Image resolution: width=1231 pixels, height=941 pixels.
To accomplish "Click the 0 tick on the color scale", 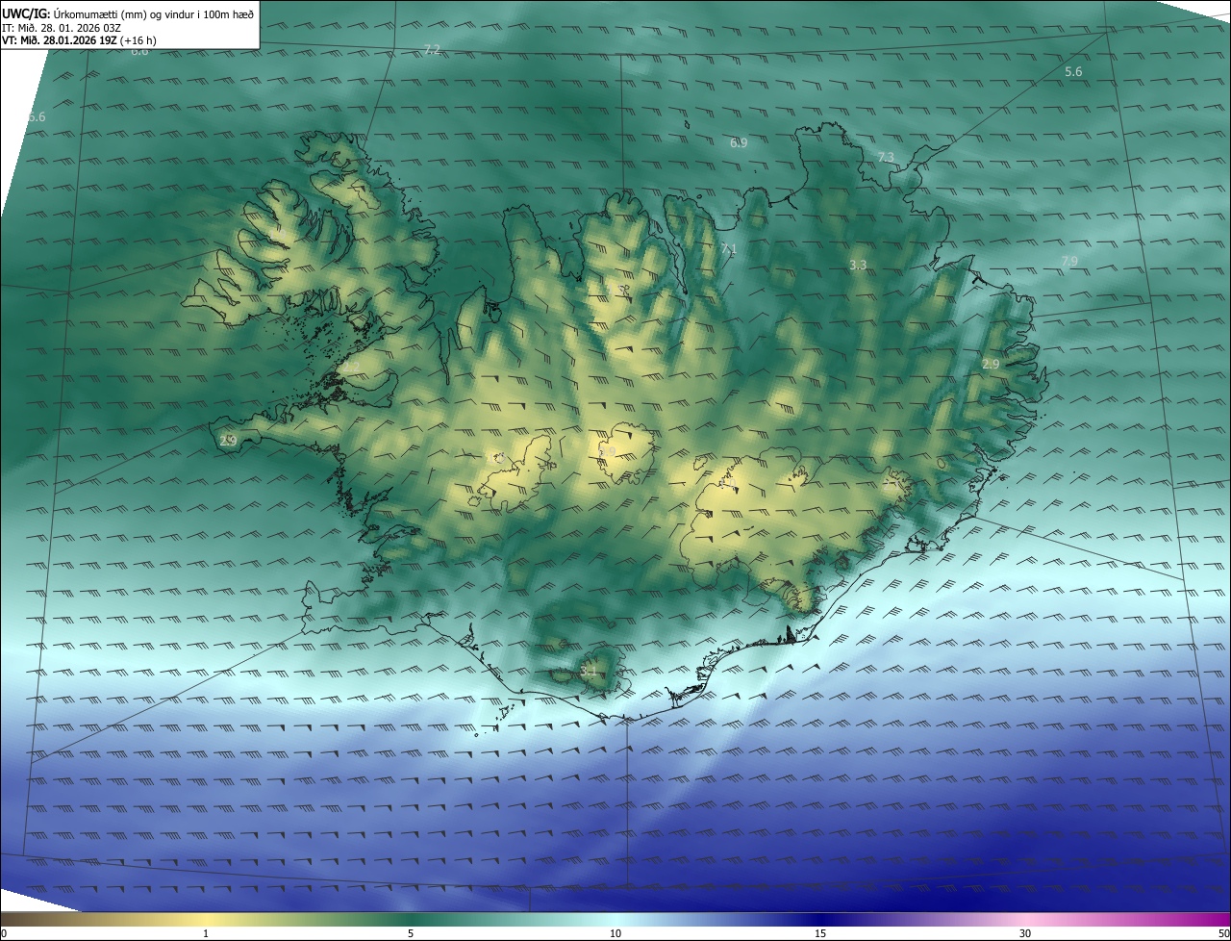I will pyautogui.click(x=3, y=933).
